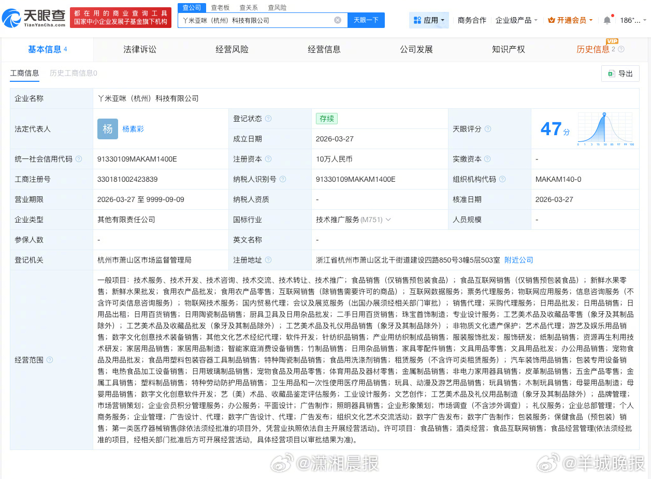Clear the search box with the X icon
Image resolution: width=651 pixels, height=479 pixels.
click(x=338, y=20)
